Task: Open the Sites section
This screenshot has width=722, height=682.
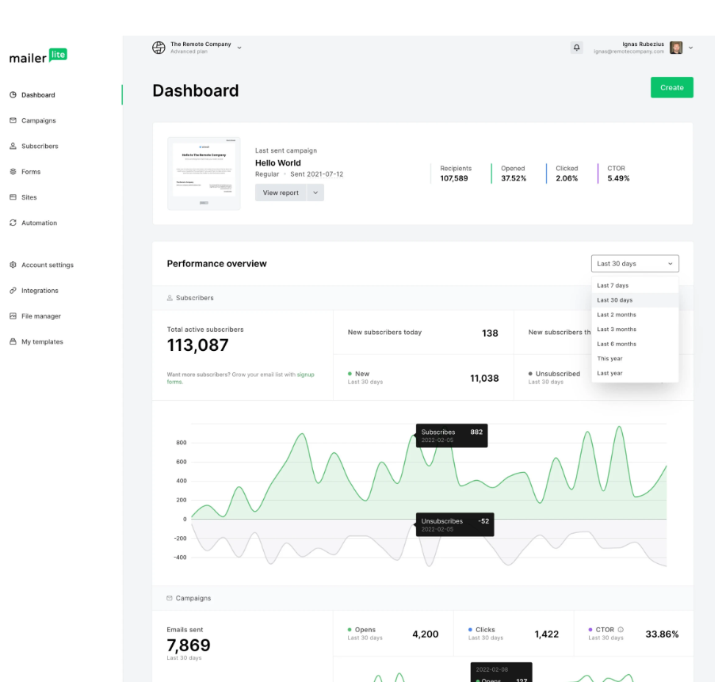Action: click(x=29, y=197)
